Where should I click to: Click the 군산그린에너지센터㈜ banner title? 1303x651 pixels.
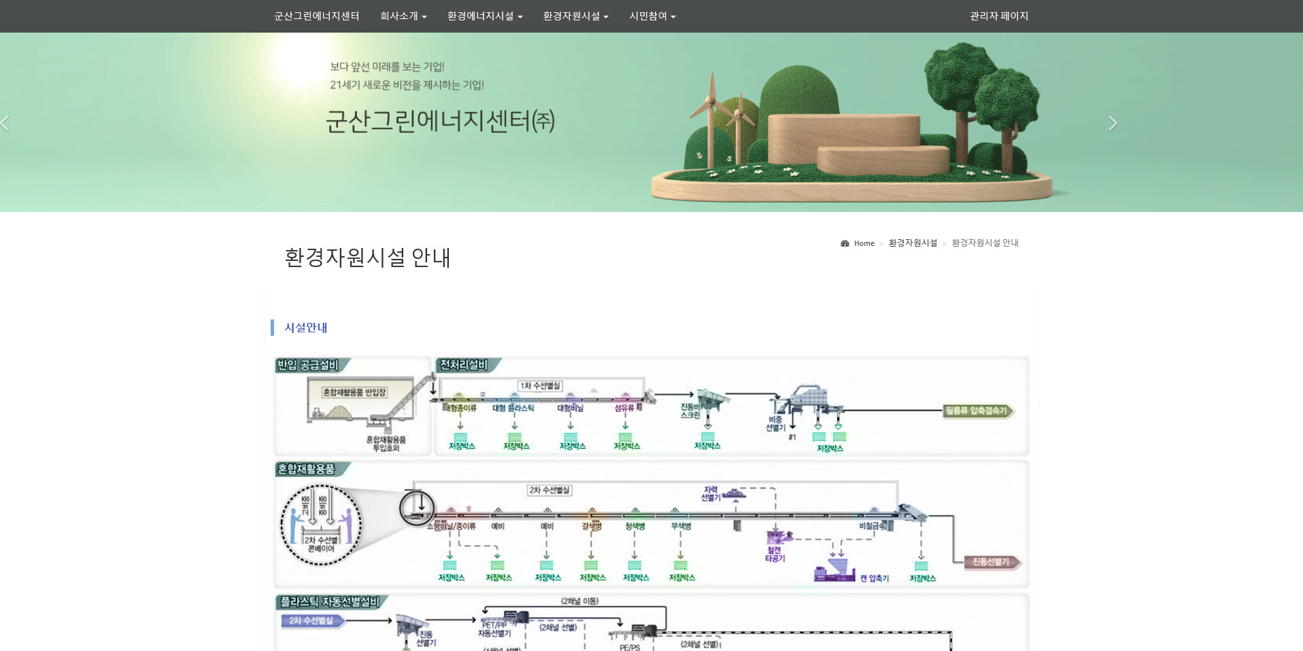pyautogui.click(x=440, y=122)
